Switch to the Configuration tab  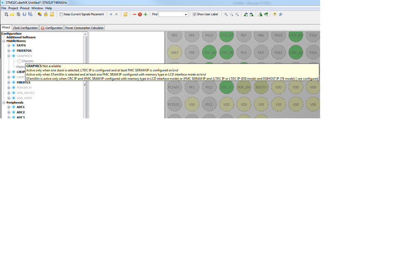coord(52,28)
